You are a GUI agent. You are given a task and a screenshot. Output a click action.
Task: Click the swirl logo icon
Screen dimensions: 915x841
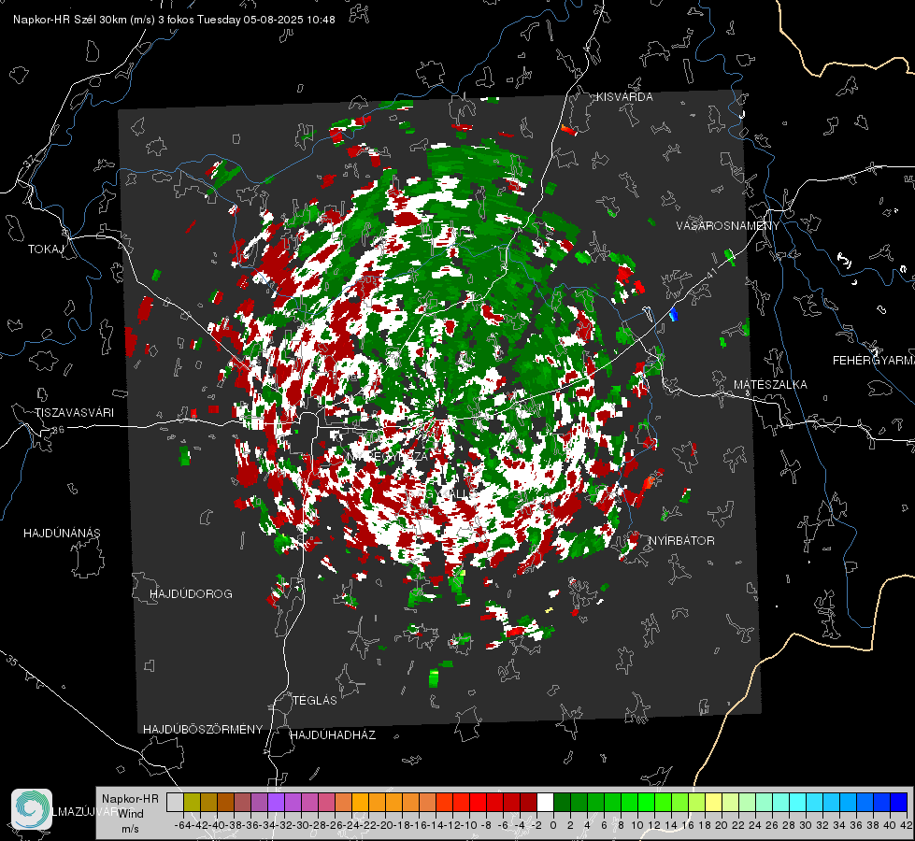[32, 809]
